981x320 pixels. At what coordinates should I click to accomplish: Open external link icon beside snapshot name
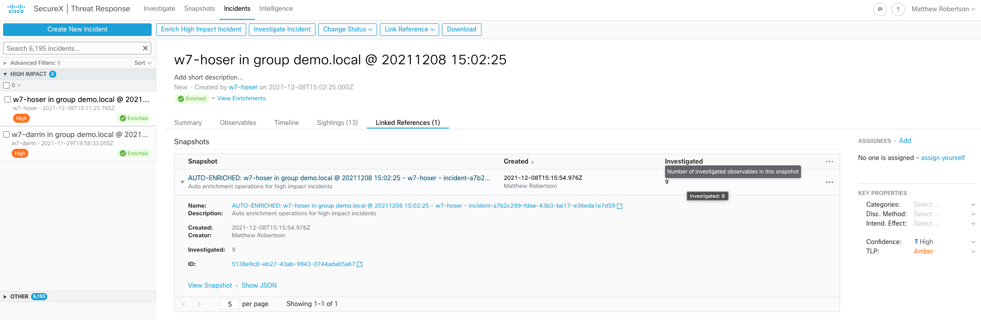pos(620,206)
